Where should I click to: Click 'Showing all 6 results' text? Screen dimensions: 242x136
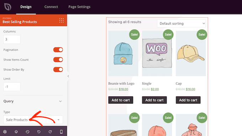click(125, 22)
